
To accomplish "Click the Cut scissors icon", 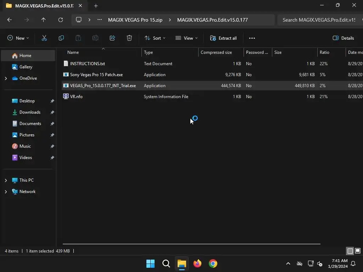I will 44,38.
